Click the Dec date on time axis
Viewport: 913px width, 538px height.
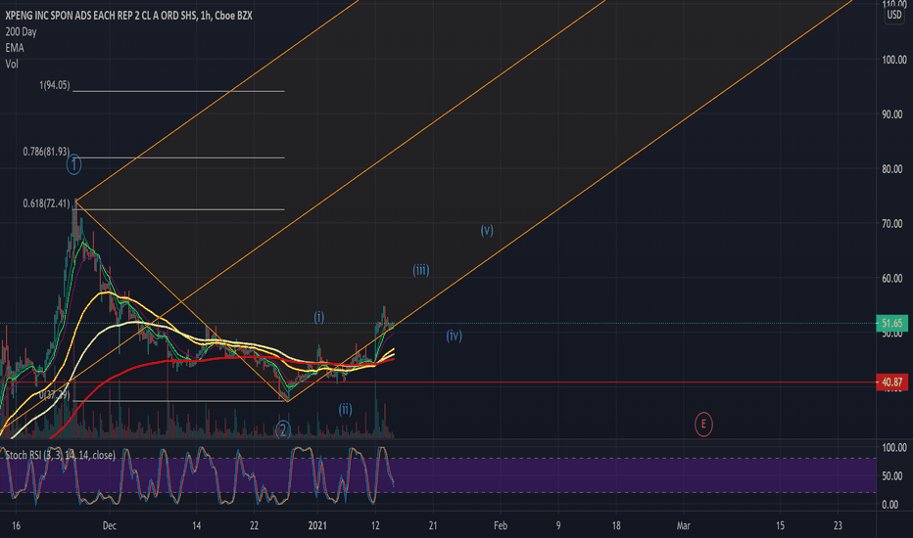coord(110,526)
